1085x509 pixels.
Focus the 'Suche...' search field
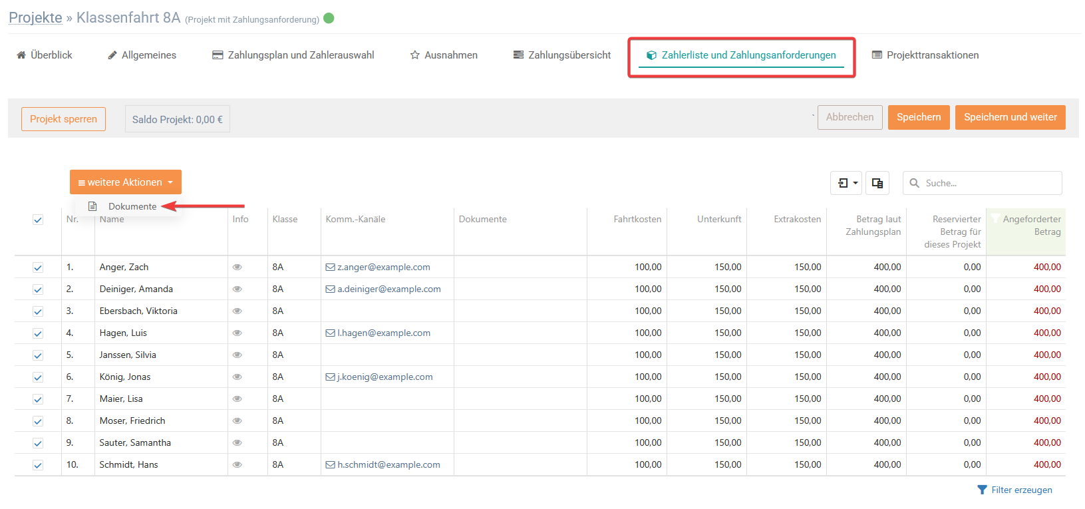[x=983, y=183]
